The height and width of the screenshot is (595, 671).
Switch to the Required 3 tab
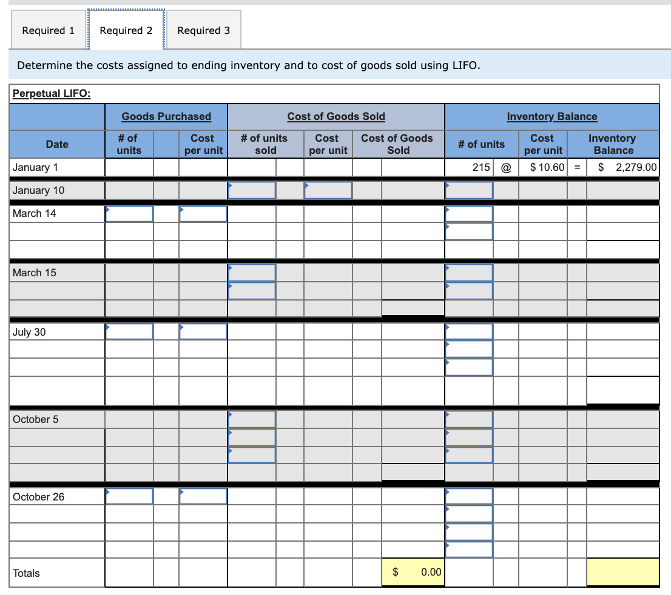(x=203, y=30)
